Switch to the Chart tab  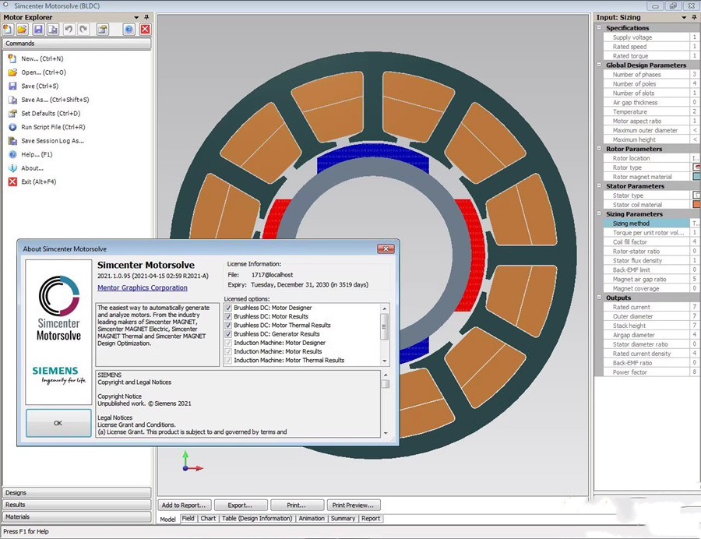[x=208, y=519]
